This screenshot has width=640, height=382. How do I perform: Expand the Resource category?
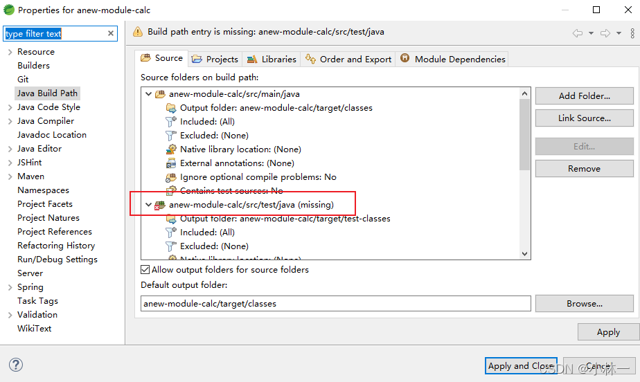click(10, 52)
